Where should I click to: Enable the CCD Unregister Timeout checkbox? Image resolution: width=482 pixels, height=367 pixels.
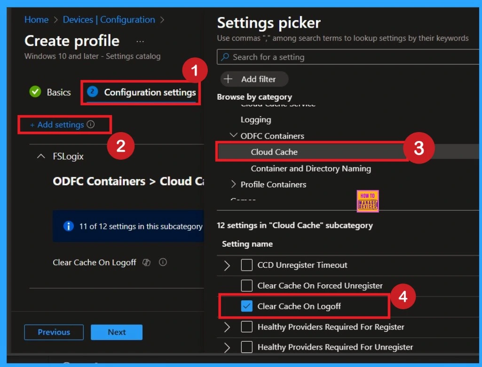pyautogui.click(x=246, y=265)
